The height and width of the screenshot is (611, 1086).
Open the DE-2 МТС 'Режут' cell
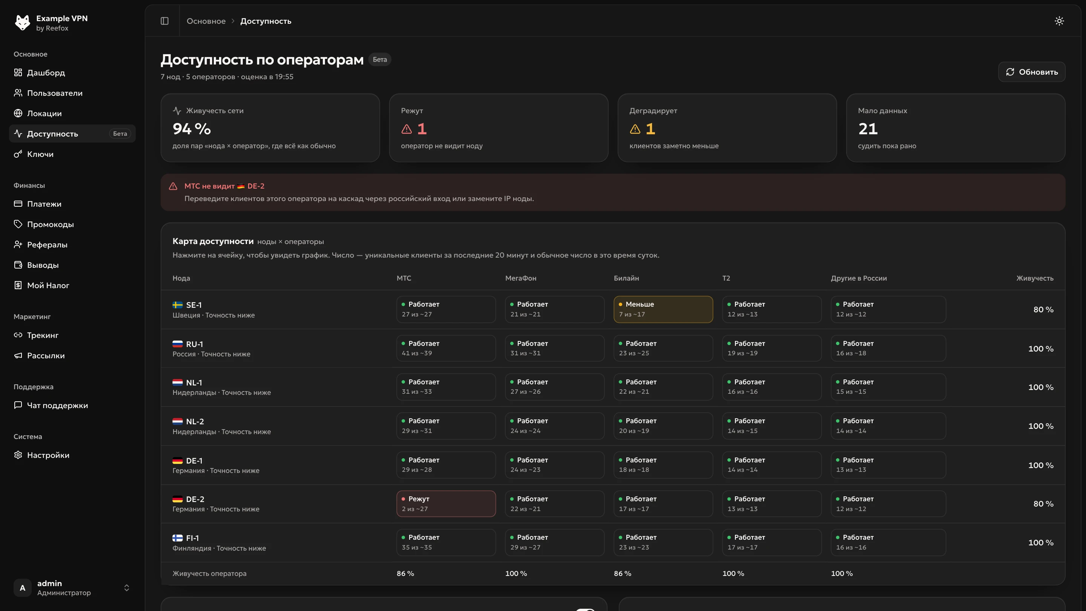pyautogui.click(x=446, y=504)
